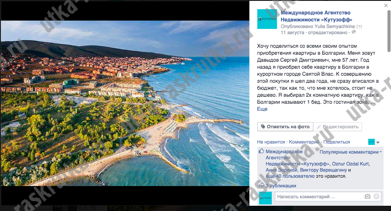Image resolution: width=391 pixels, height=211 pixels.
Task: Click the share arrow icon beside 3 публикации
Action: (x=261, y=185)
